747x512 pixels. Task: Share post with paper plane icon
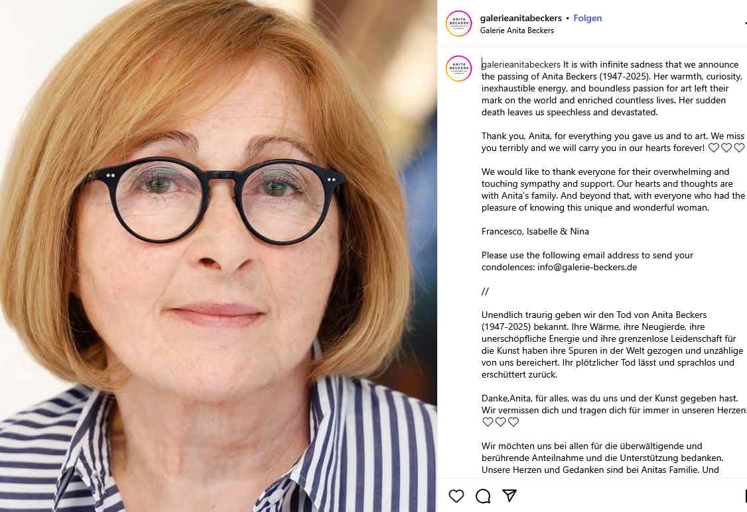pyautogui.click(x=509, y=496)
